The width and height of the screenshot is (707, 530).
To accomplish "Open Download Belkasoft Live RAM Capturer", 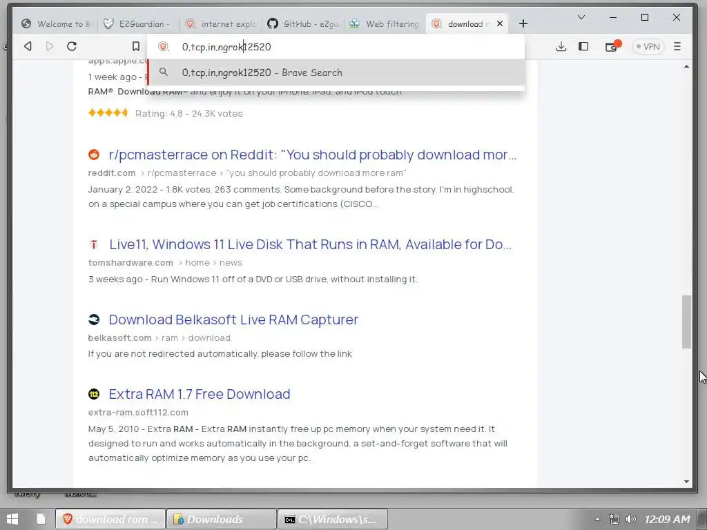I will 233,320.
